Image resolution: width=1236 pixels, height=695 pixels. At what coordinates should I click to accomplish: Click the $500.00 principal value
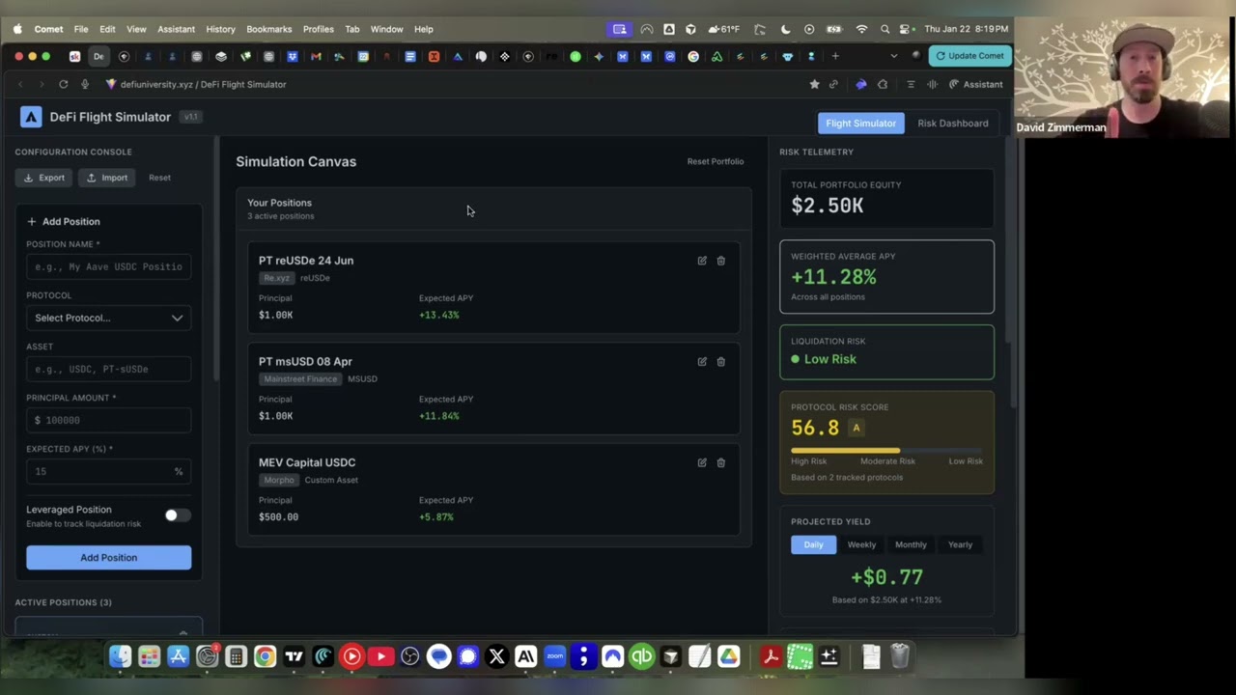tap(278, 516)
